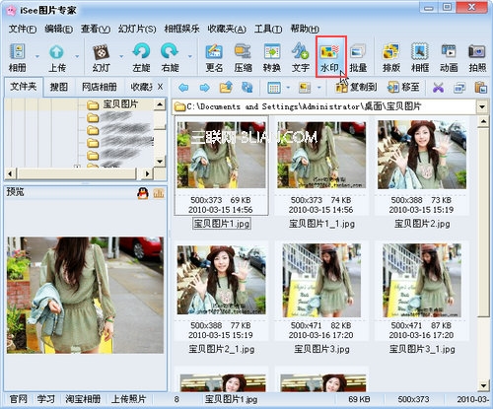
Task: Switch to the 收藏 tab
Action: click(x=141, y=87)
